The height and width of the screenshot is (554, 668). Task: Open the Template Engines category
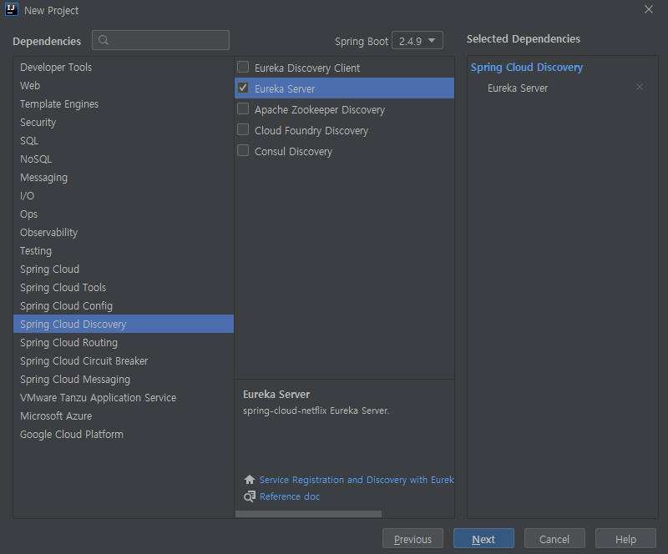[124, 104]
